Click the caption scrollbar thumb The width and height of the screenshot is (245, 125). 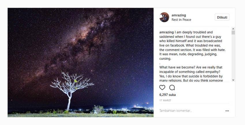coord(233,33)
